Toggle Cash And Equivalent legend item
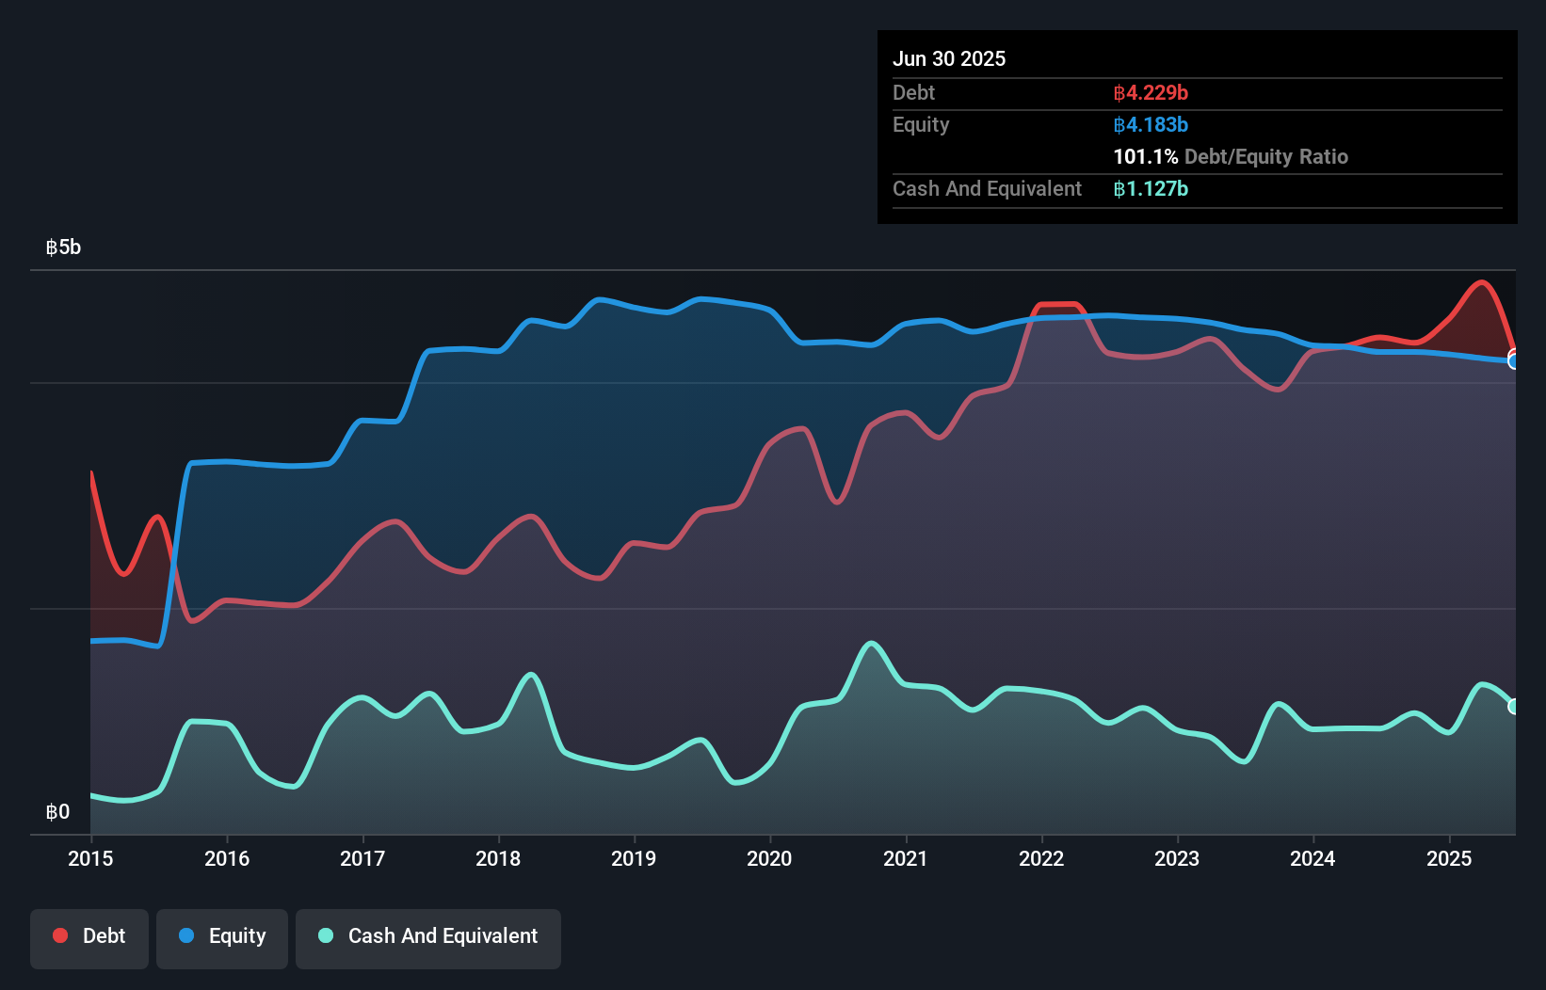This screenshot has width=1546, height=990. pyautogui.click(x=428, y=936)
